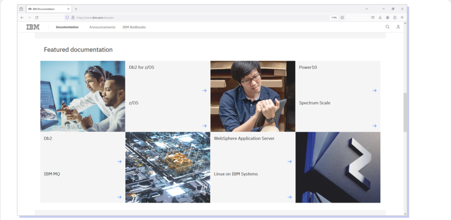Open the downloads icon in toolbar
This screenshot has width=451, height=220.
(380, 18)
